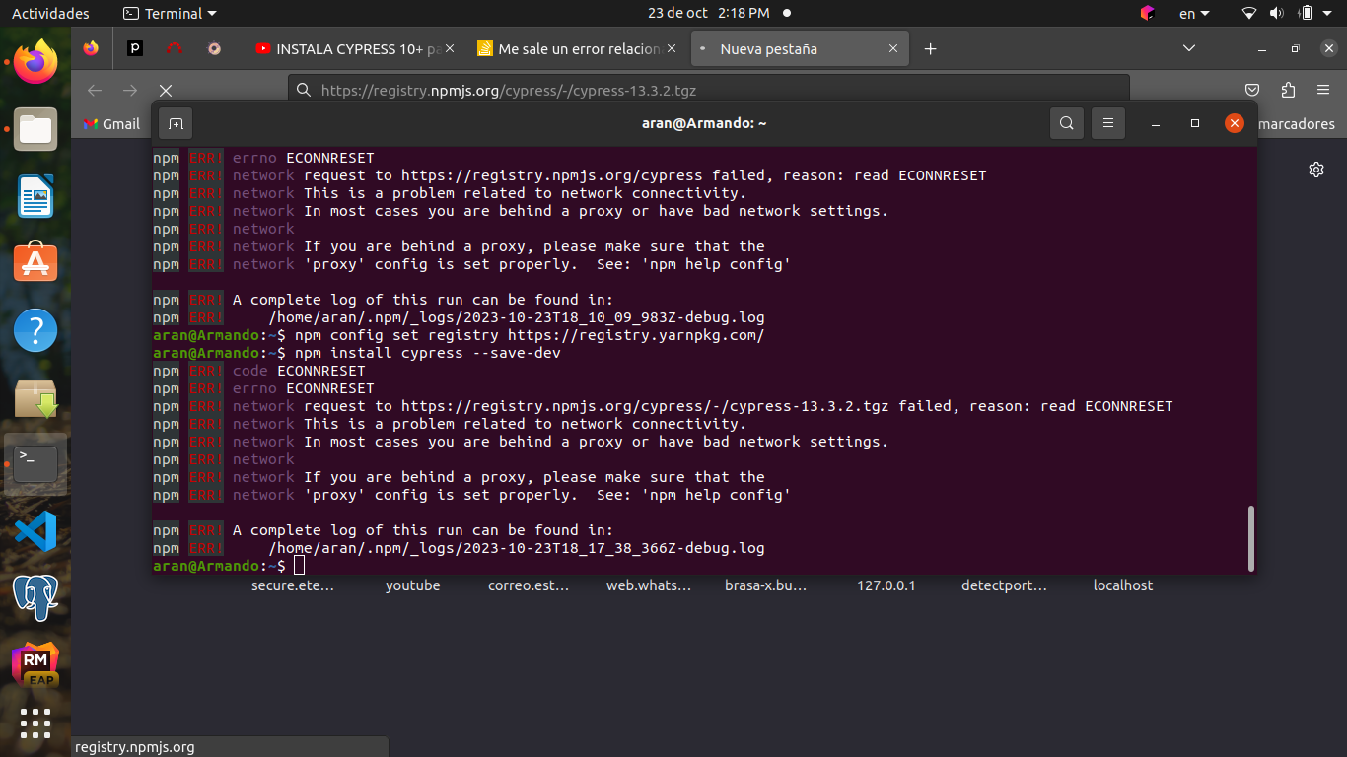Viewport: 1347px width, 757px height.
Task: Open Firefox Pocket save icon
Action: click(x=1252, y=91)
